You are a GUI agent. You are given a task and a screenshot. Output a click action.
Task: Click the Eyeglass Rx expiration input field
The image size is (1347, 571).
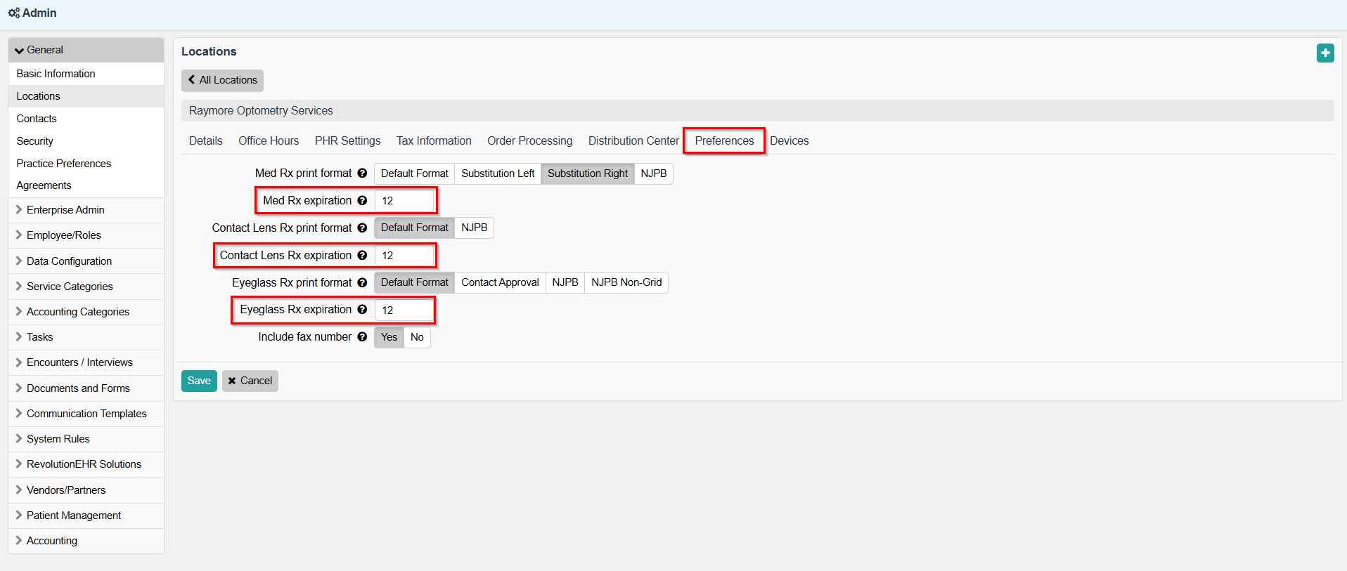coord(404,310)
